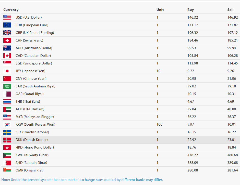Click the open market exchange rates note
240x185 pixels.
coord(82,180)
